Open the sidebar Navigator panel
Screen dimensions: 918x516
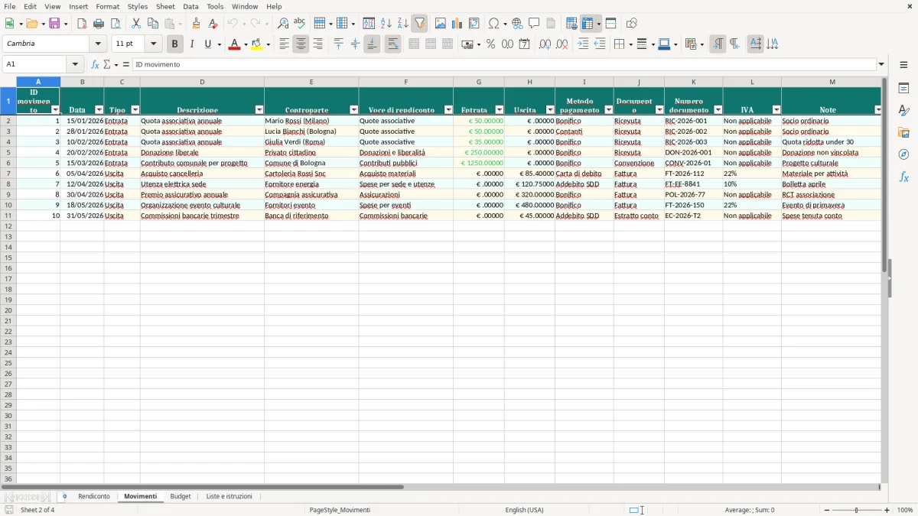[x=903, y=154]
